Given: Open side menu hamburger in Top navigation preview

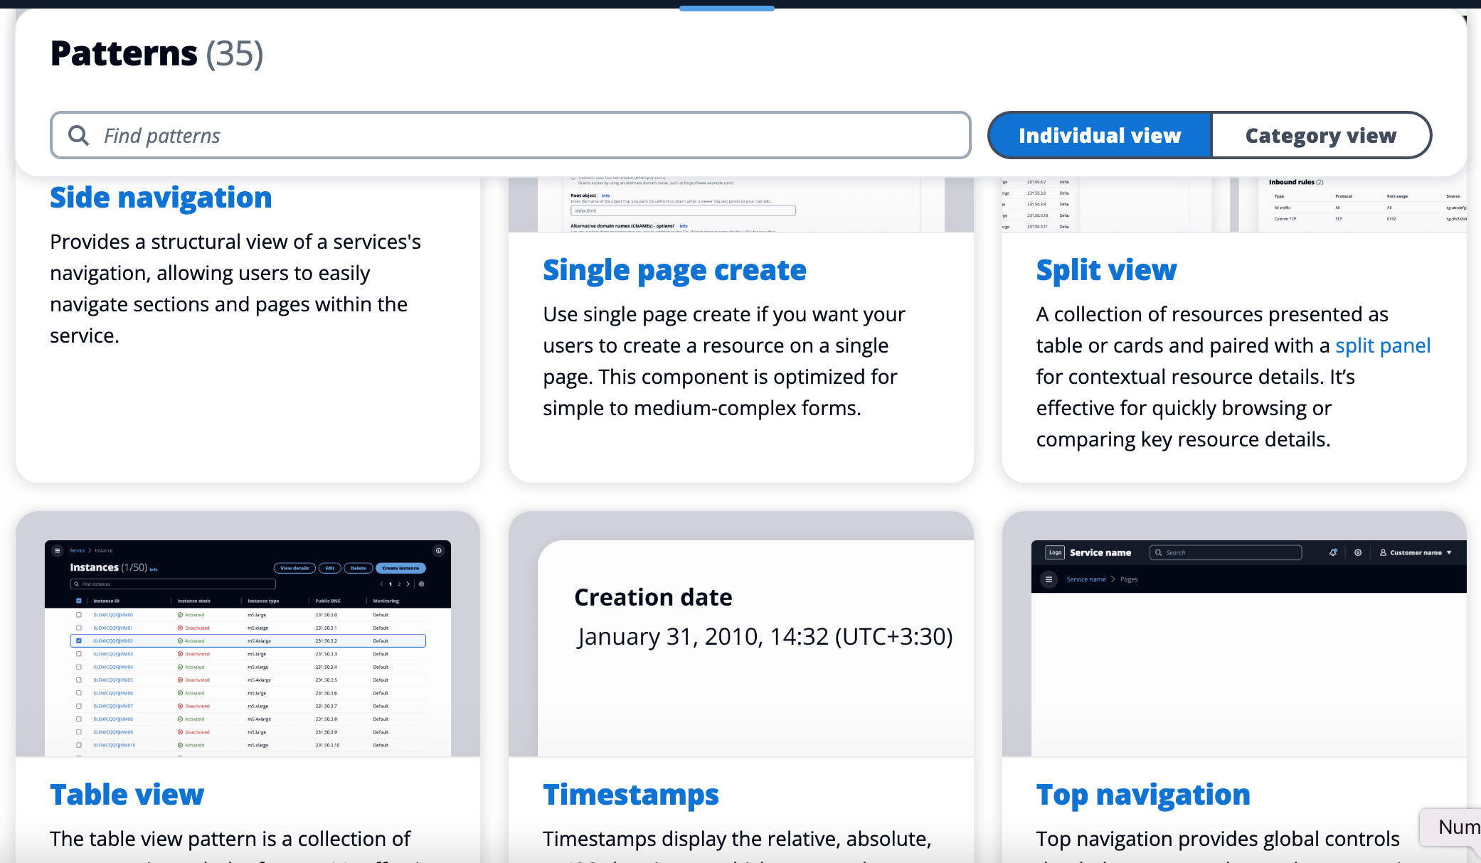Looking at the screenshot, I should 1049,579.
